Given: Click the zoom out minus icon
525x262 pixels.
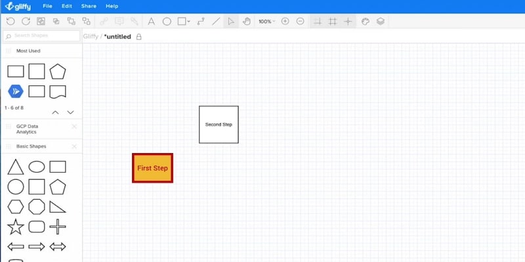Looking at the screenshot, I should tap(301, 22).
